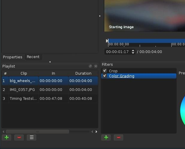Viewport: 185px width, 149px height.
Task: Click the blue scrub bar in the player
Action: (x=147, y=41)
